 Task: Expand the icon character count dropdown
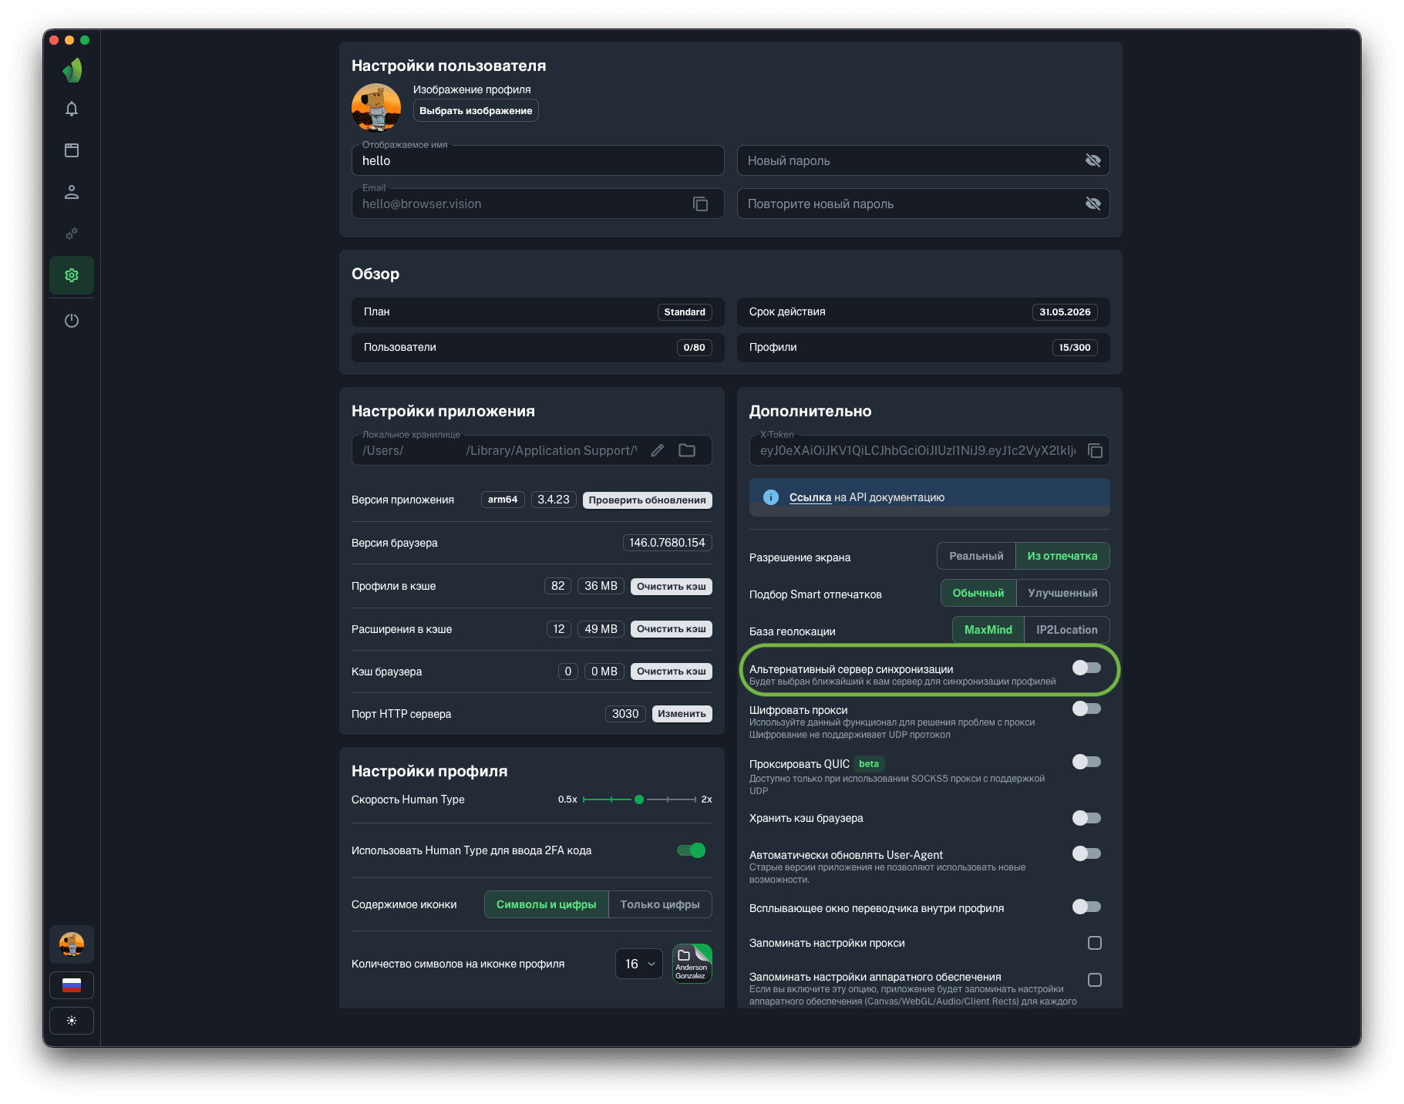[x=638, y=964]
